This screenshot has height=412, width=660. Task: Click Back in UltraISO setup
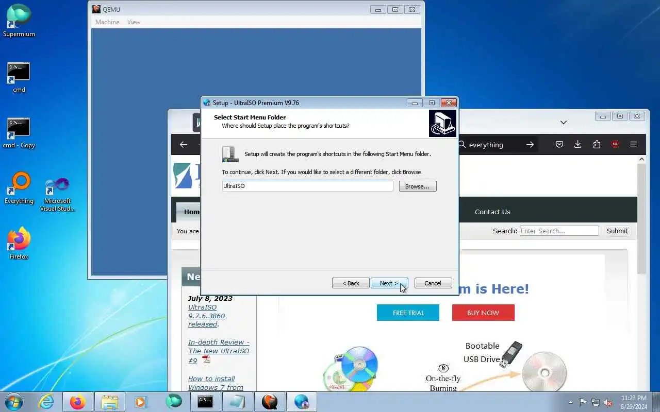click(351, 283)
